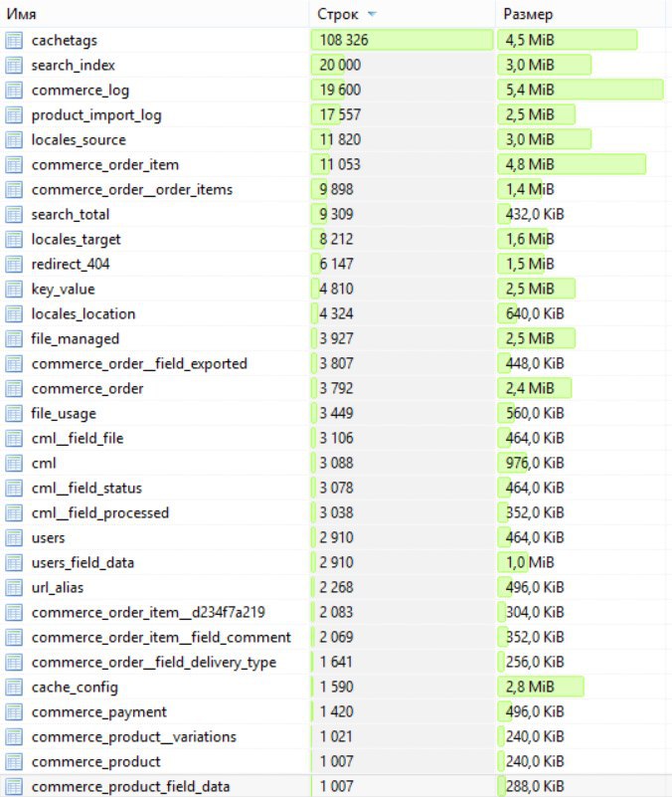Click row count 19 600
672x797 pixels.
pos(340,90)
